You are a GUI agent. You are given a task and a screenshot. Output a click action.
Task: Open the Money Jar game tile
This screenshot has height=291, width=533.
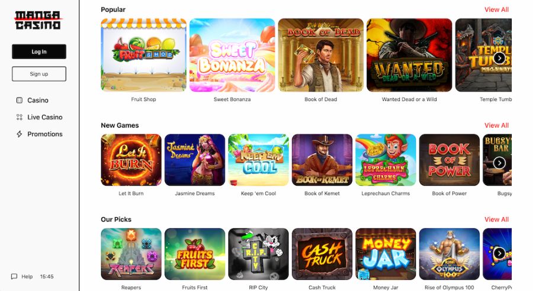(386, 254)
